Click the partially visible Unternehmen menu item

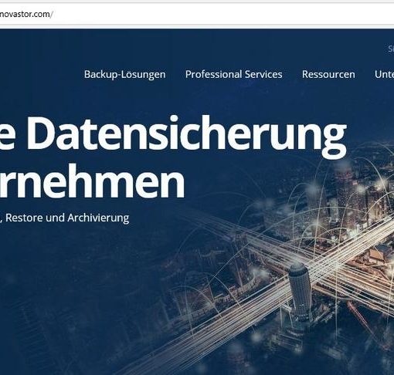click(384, 74)
